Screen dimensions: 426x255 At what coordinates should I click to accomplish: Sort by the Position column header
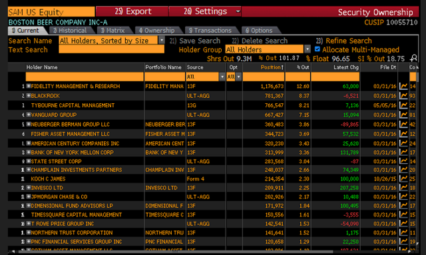point(272,67)
